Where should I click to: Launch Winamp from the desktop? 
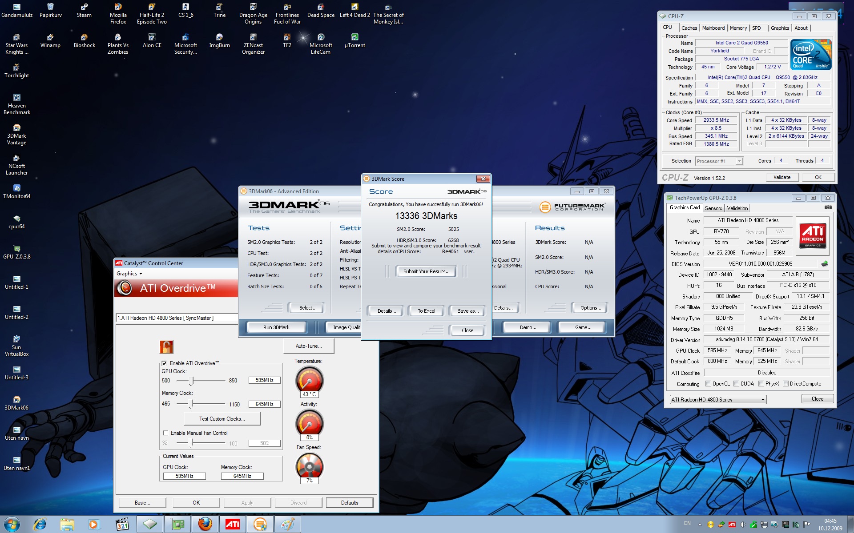(x=50, y=41)
